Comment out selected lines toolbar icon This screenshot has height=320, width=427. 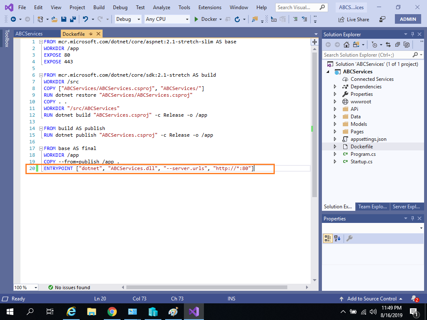295,19
